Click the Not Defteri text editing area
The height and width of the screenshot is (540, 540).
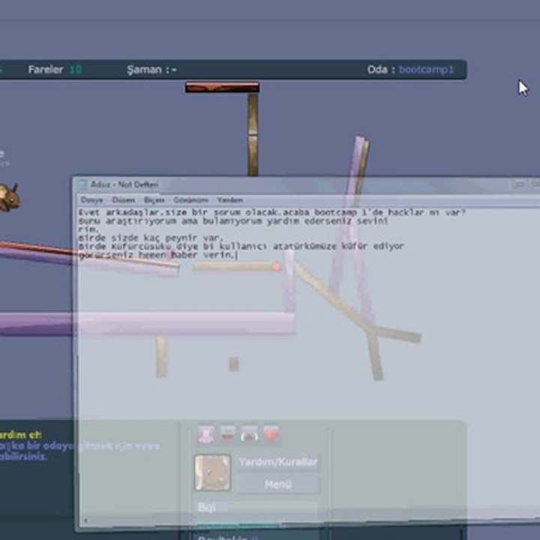click(x=308, y=361)
